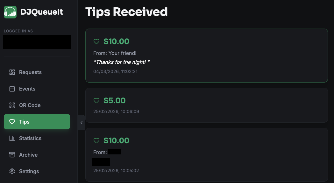Click the "Thanks for the night!" tip message
This screenshot has height=183, width=334.
coord(121,62)
